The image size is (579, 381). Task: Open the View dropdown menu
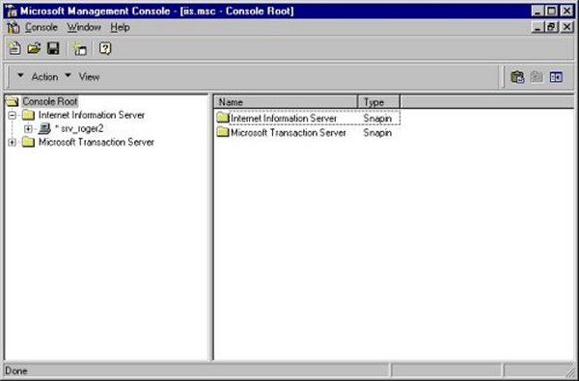[82, 77]
